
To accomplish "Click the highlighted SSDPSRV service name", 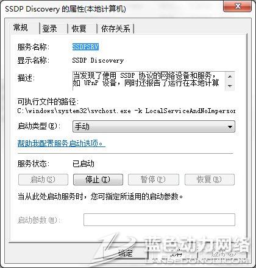I will click(85, 47).
